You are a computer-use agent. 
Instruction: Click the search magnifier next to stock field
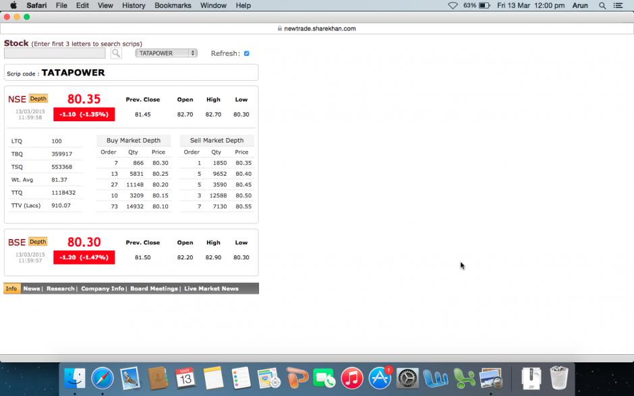116,53
